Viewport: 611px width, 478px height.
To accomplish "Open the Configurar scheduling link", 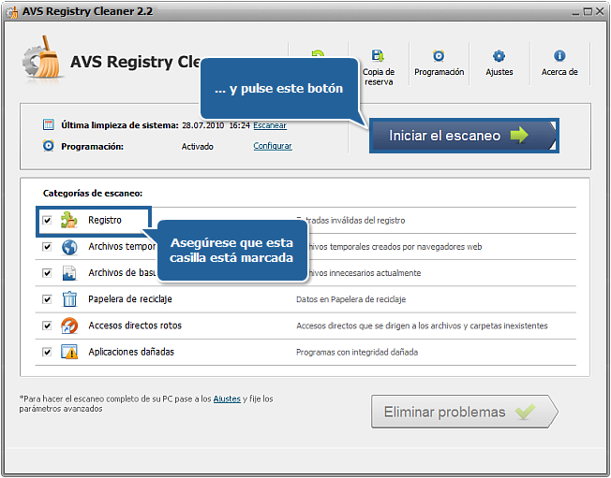I will 273,146.
